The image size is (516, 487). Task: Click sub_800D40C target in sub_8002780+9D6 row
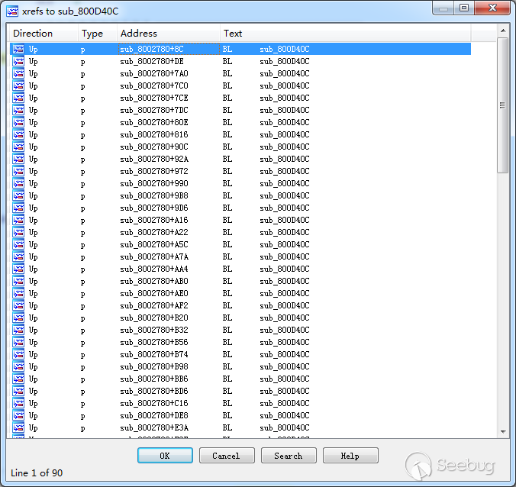click(x=285, y=208)
